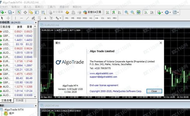The height and width of the screenshot is (116, 190).
Task: Select the Fibonacci retracement tool
Action: (39, 18)
